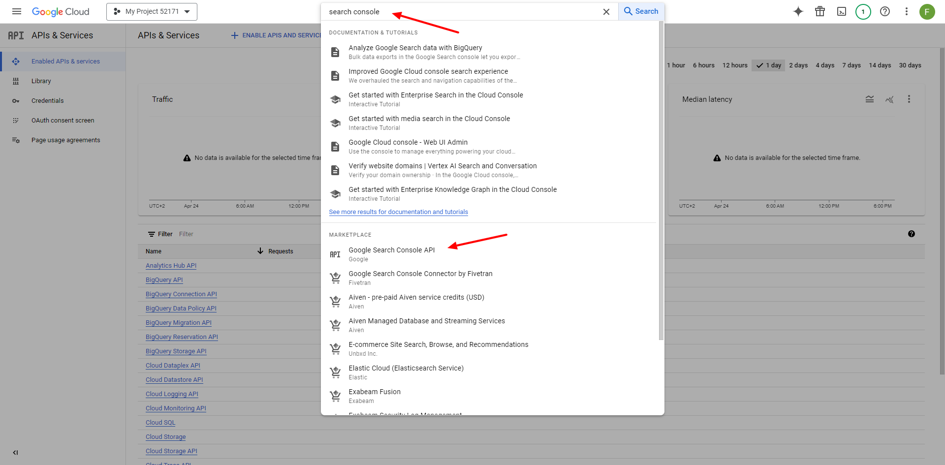Image resolution: width=945 pixels, height=465 pixels.
Task: Open Cloud SQL link
Action: coord(160,423)
